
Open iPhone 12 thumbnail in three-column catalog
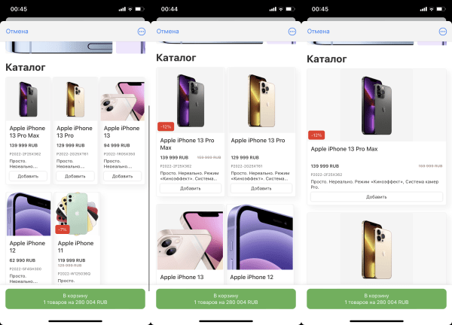[29, 214]
